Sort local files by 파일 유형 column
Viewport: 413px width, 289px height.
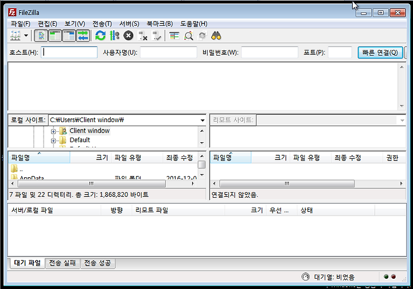pos(137,158)
